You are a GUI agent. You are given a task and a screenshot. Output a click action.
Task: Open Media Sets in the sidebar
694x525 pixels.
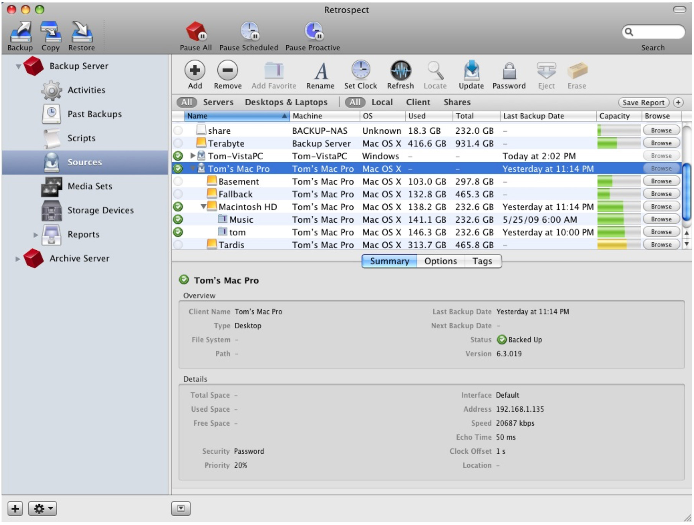(x=90, y=187)
